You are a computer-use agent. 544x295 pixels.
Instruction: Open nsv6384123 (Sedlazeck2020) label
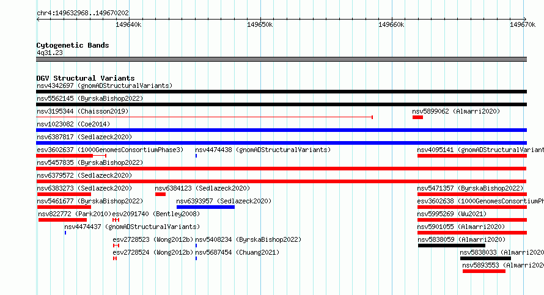click(x=202, y=188)
